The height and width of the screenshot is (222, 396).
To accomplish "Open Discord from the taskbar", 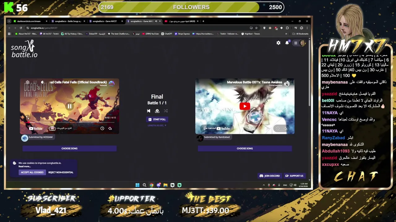I will click(x=158, y=185).
